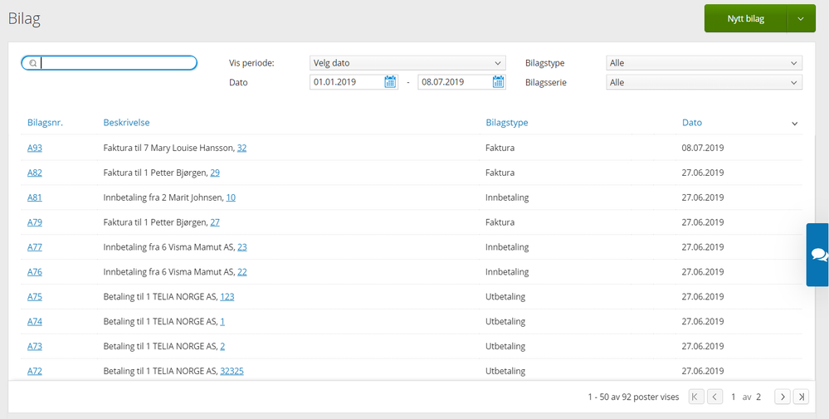
Task: Open voucher A79
Action: [x=35, y=222]
